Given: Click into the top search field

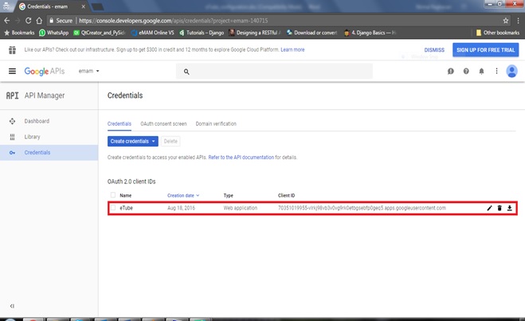Looking at the screenshot, I should (x=274, y=72).
